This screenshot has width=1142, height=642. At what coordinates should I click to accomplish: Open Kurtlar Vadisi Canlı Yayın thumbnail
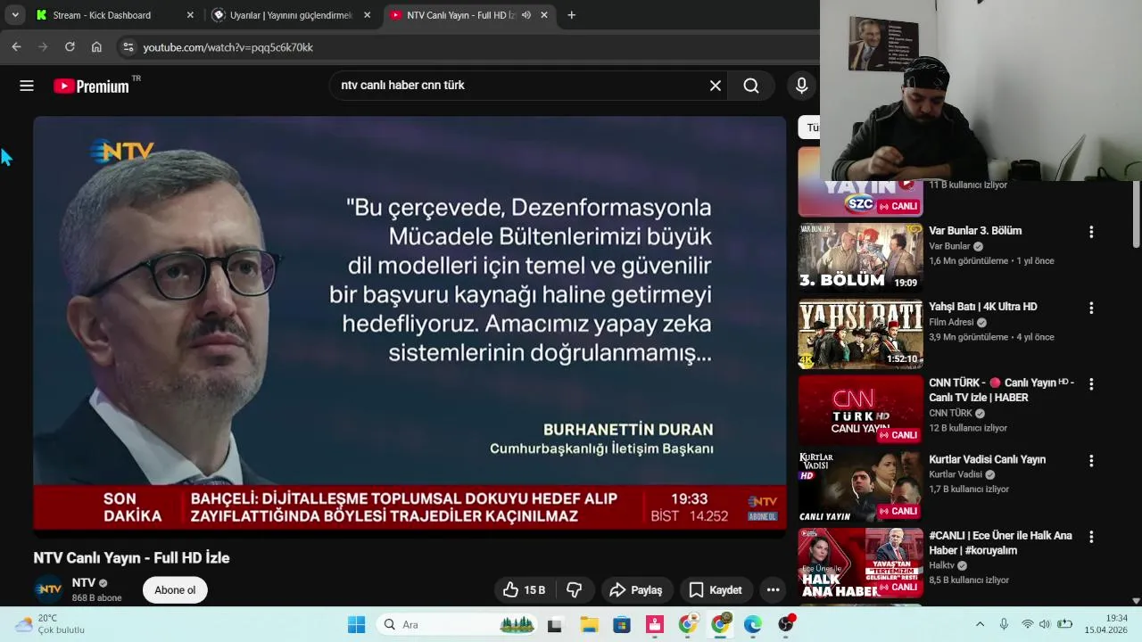click(860, 487)
